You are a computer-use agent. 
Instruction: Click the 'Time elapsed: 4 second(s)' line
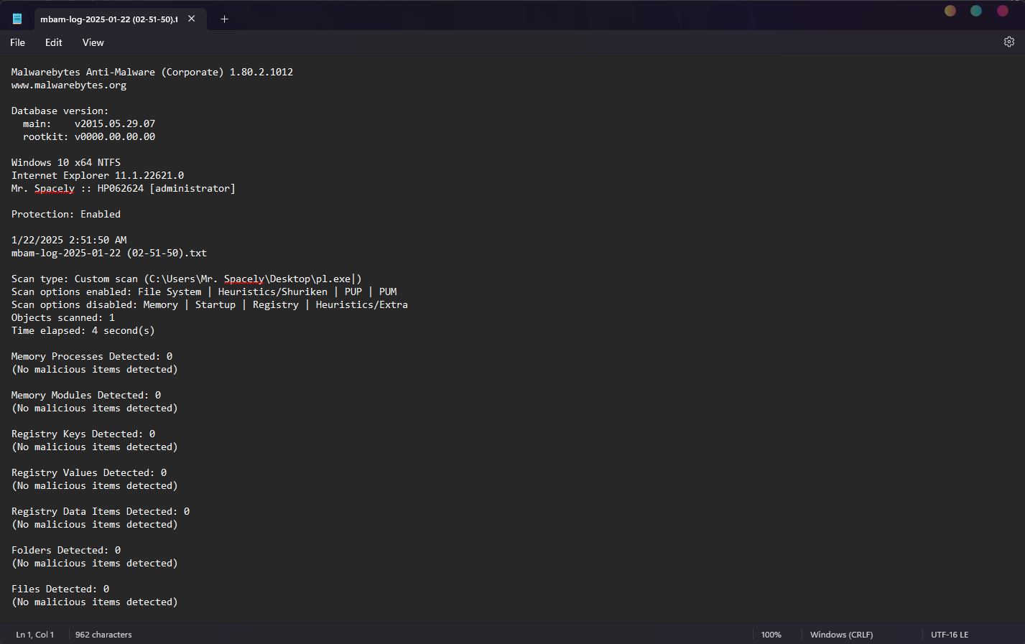click(x=83, y=330)
